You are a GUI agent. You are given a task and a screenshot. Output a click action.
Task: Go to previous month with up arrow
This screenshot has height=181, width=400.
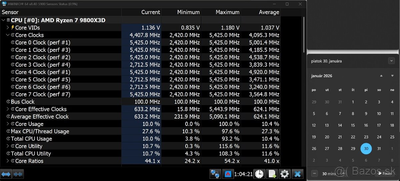click(381, 76)
